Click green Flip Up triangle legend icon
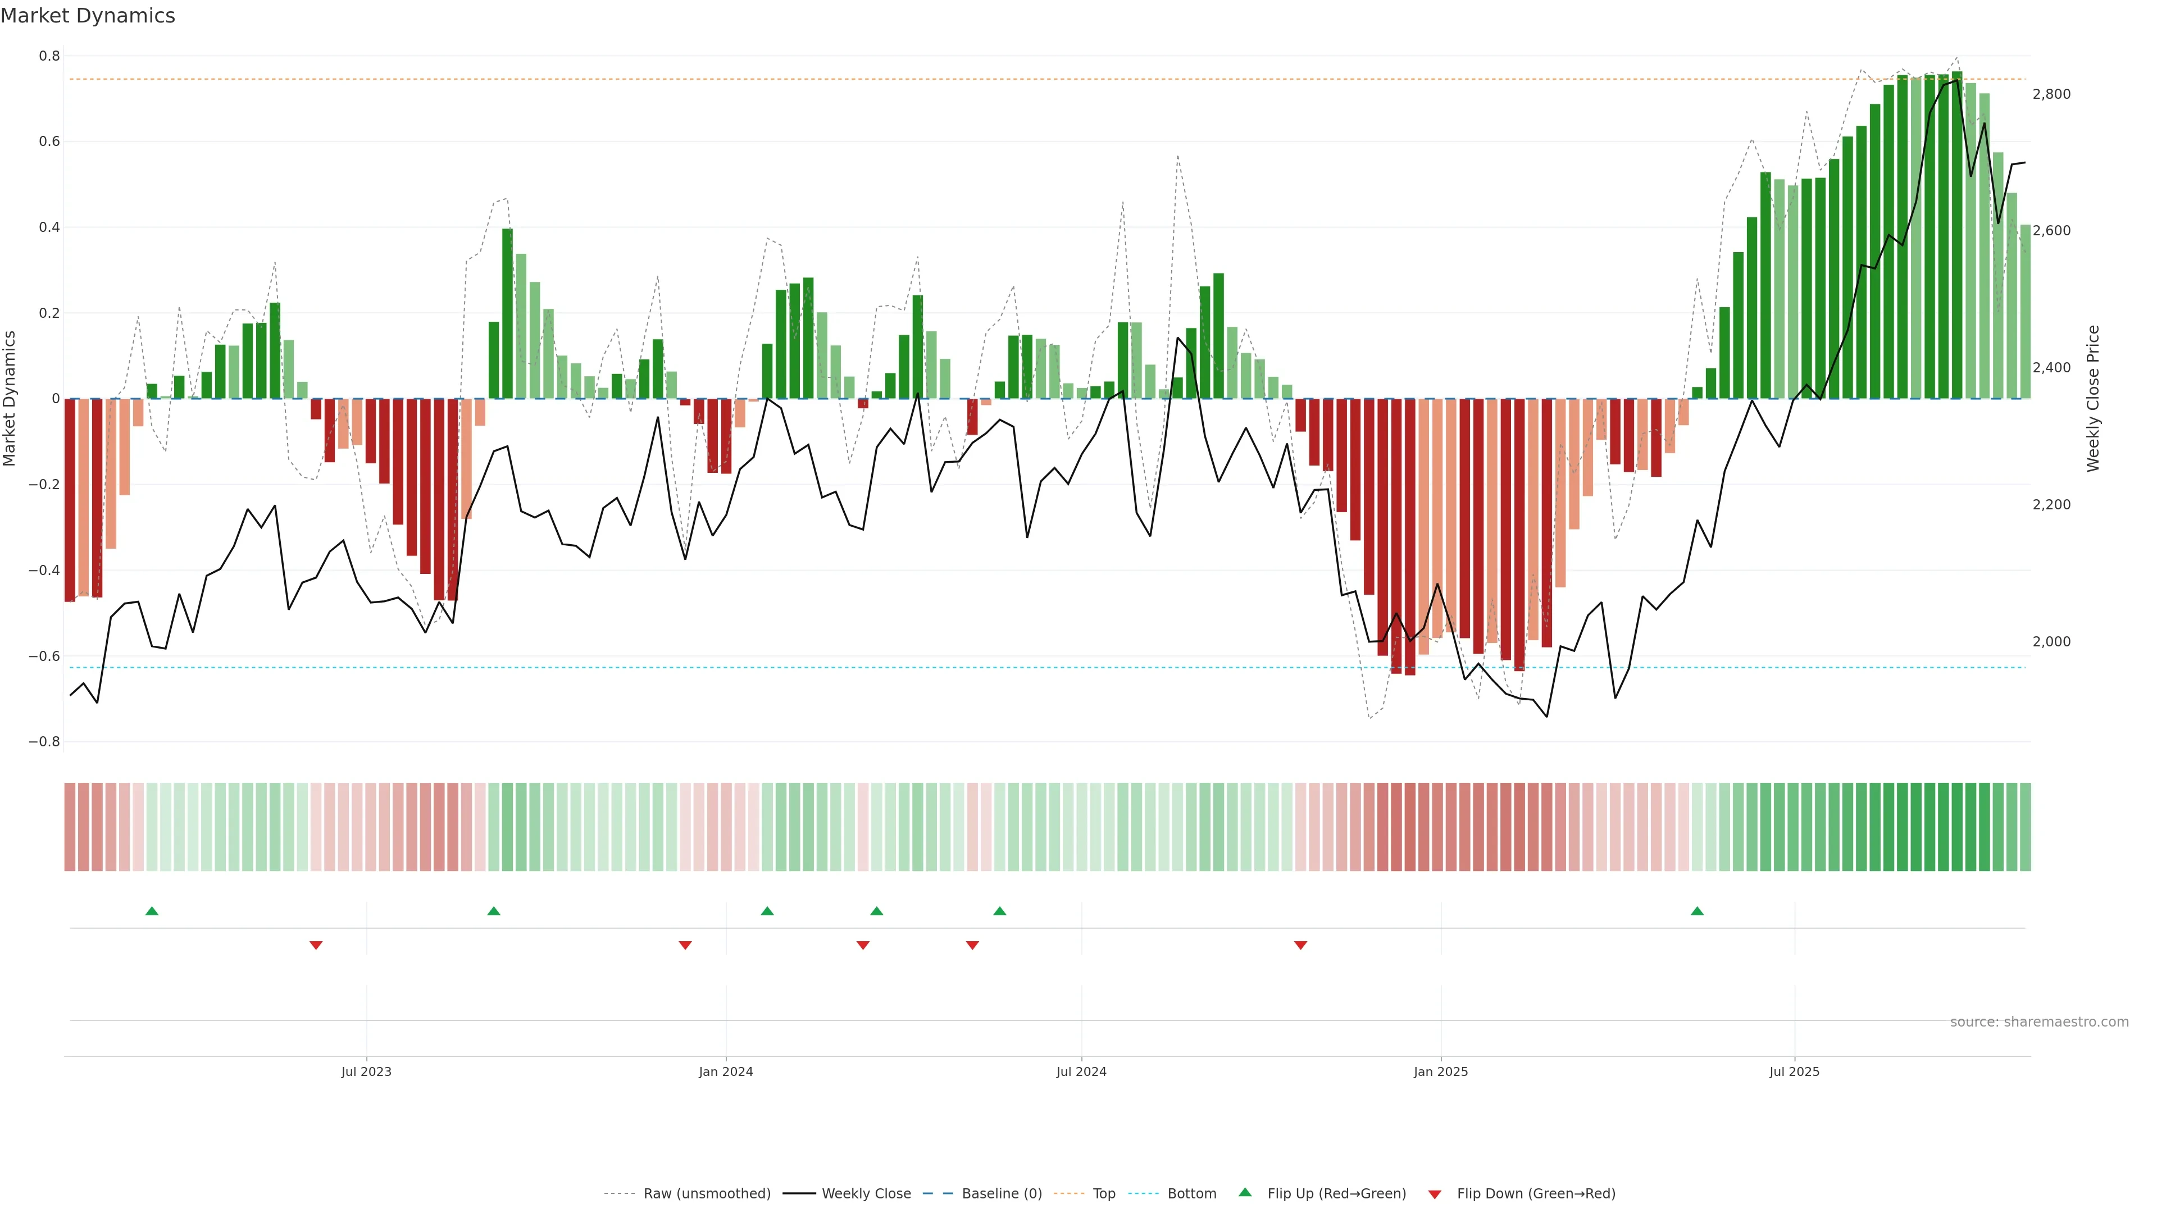Image resolution: width=2157 pixels, height=1213 pixels. tap(1245, 1192)
